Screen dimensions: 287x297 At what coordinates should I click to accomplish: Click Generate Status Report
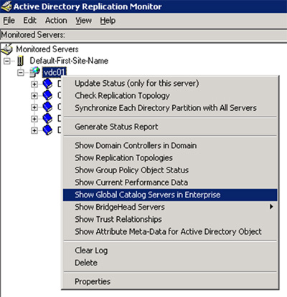pyautogui.click(x=170, y=127)
